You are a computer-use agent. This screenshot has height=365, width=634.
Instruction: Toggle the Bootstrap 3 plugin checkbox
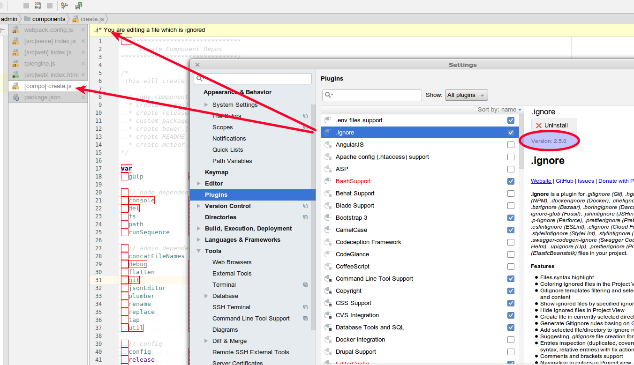511,218
